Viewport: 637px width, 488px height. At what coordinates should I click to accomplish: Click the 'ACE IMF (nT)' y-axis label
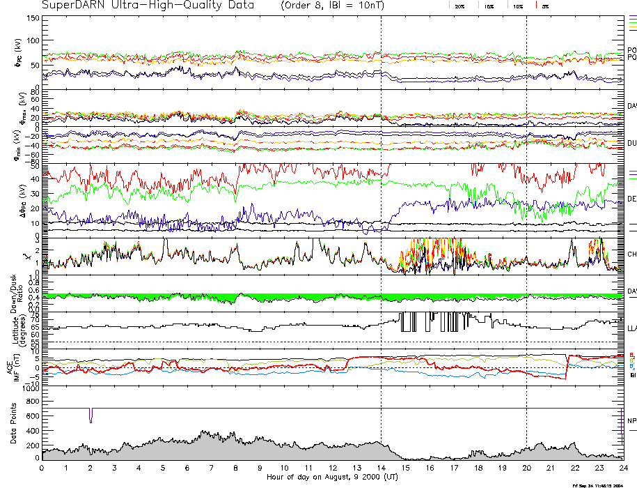click(13, 367)
